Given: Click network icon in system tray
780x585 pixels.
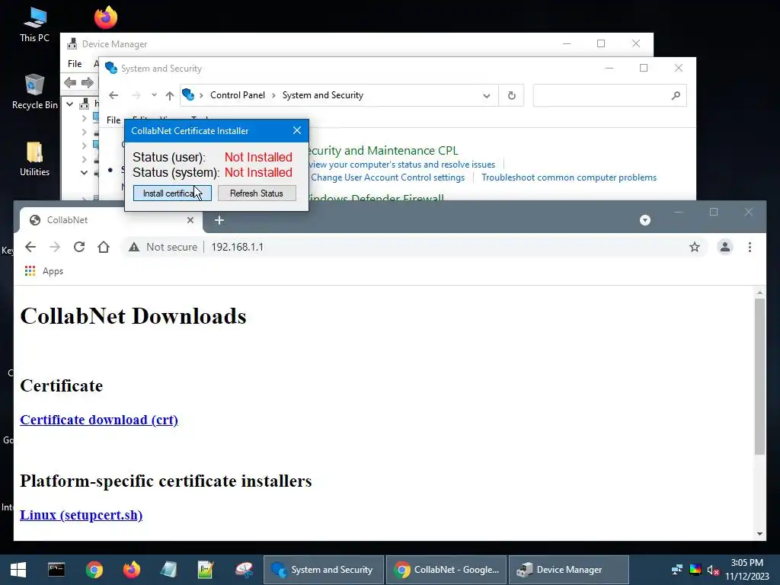Looking at the screenshot, I should coord(676,570).
